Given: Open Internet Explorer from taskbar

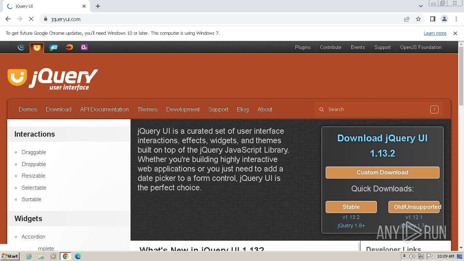Looking at the screenshot, I should pos(29,256).
